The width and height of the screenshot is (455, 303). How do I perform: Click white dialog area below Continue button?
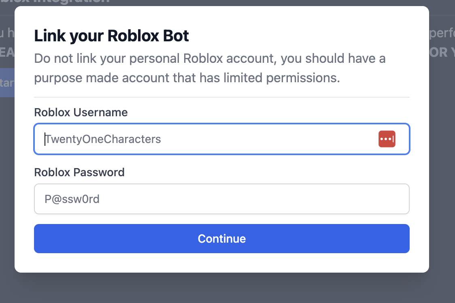tap(221, 262)
